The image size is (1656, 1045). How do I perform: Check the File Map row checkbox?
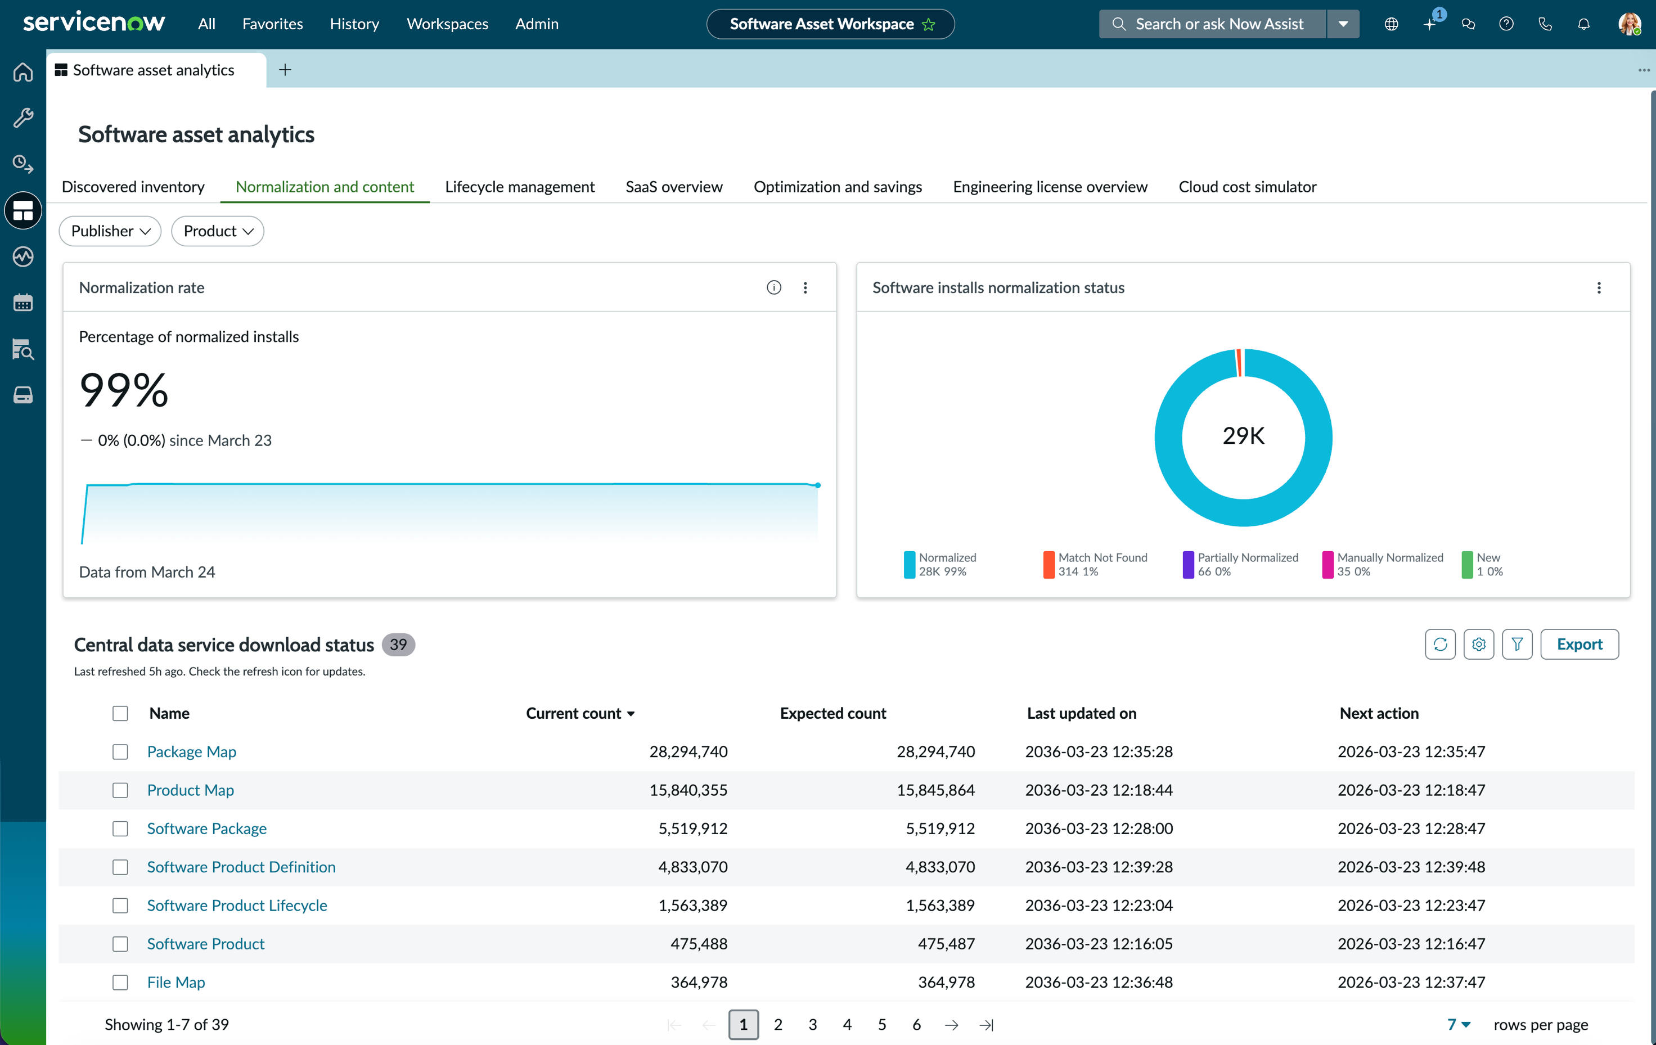click(120, 983)
